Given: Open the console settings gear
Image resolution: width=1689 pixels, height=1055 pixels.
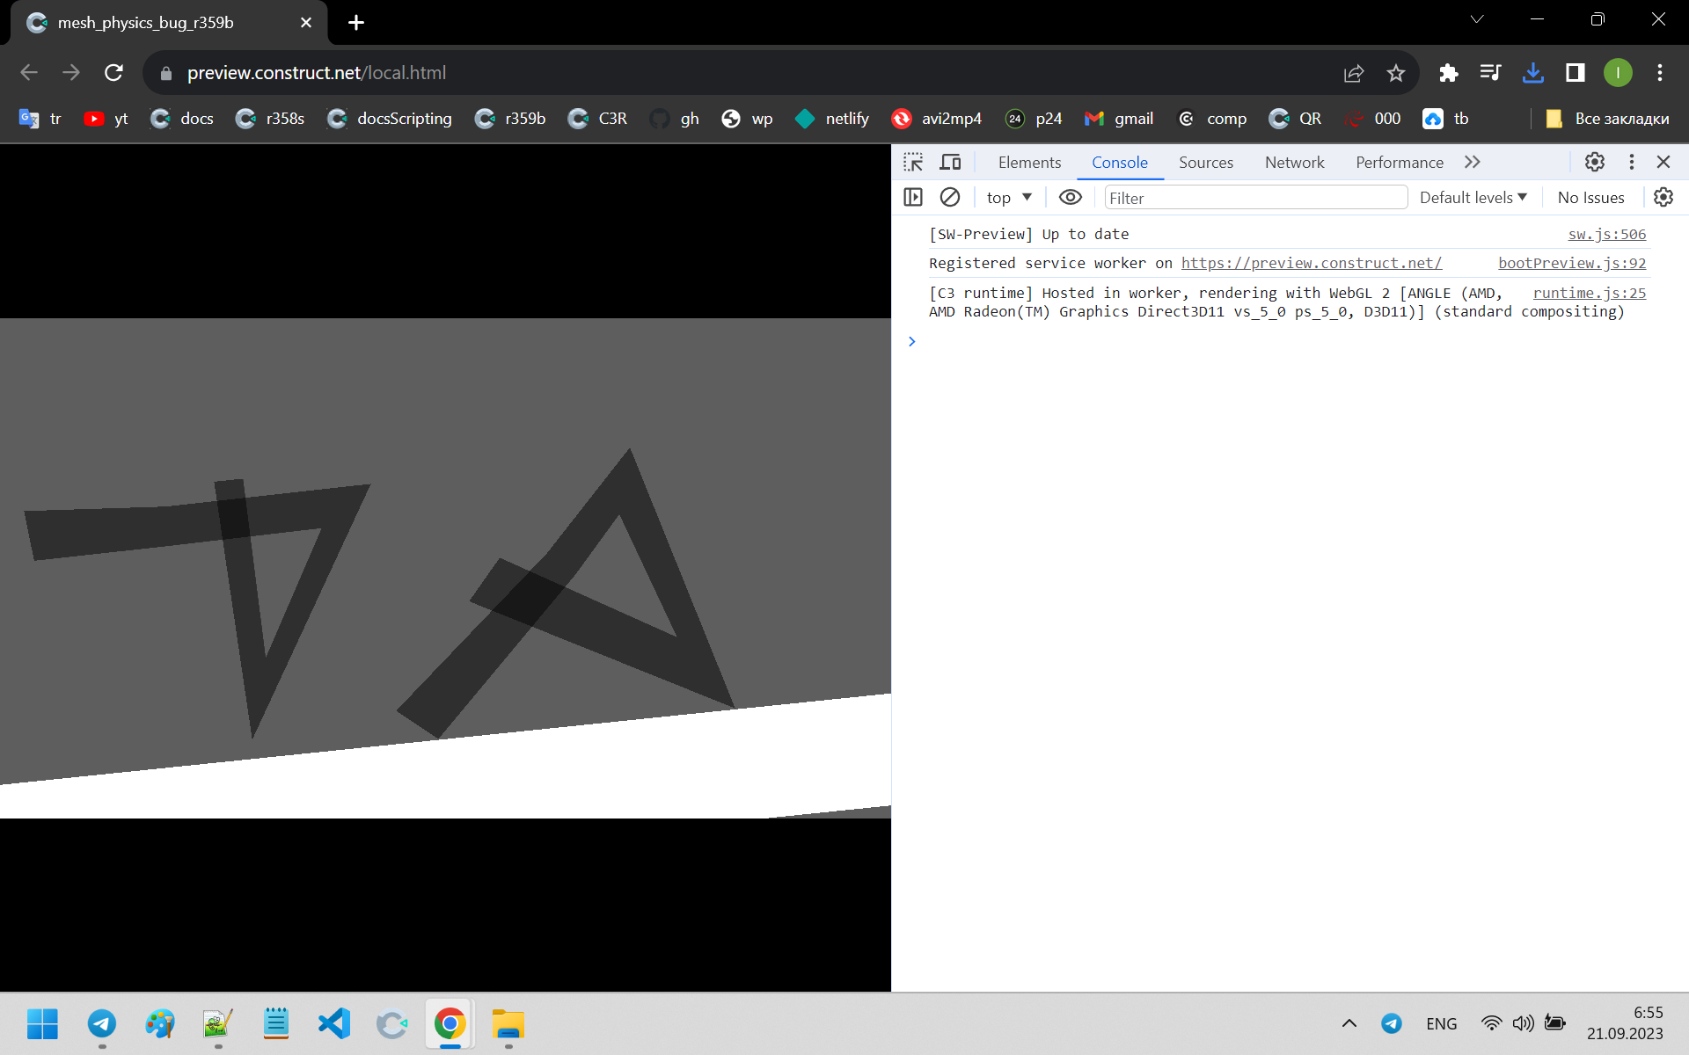Looking at the screenshot, I should click(1663, 197).
